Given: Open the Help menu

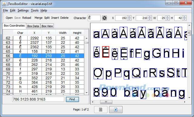Looking at the screenshot, I should pyautogui.click(x=44, y=11).
